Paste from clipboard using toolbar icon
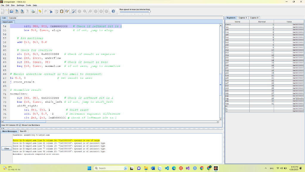This screenshot has width=305, height=172. click(62, 11)
